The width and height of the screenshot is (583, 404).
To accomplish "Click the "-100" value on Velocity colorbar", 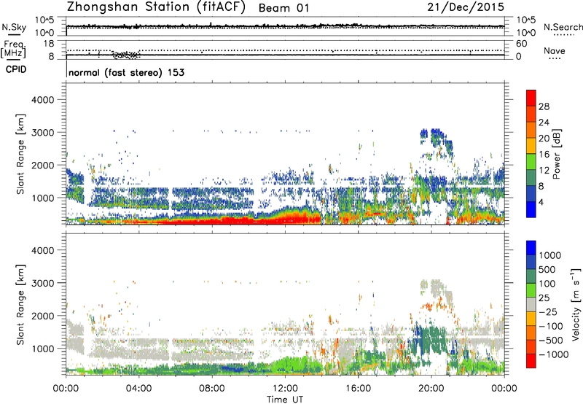I will [550, 326].
